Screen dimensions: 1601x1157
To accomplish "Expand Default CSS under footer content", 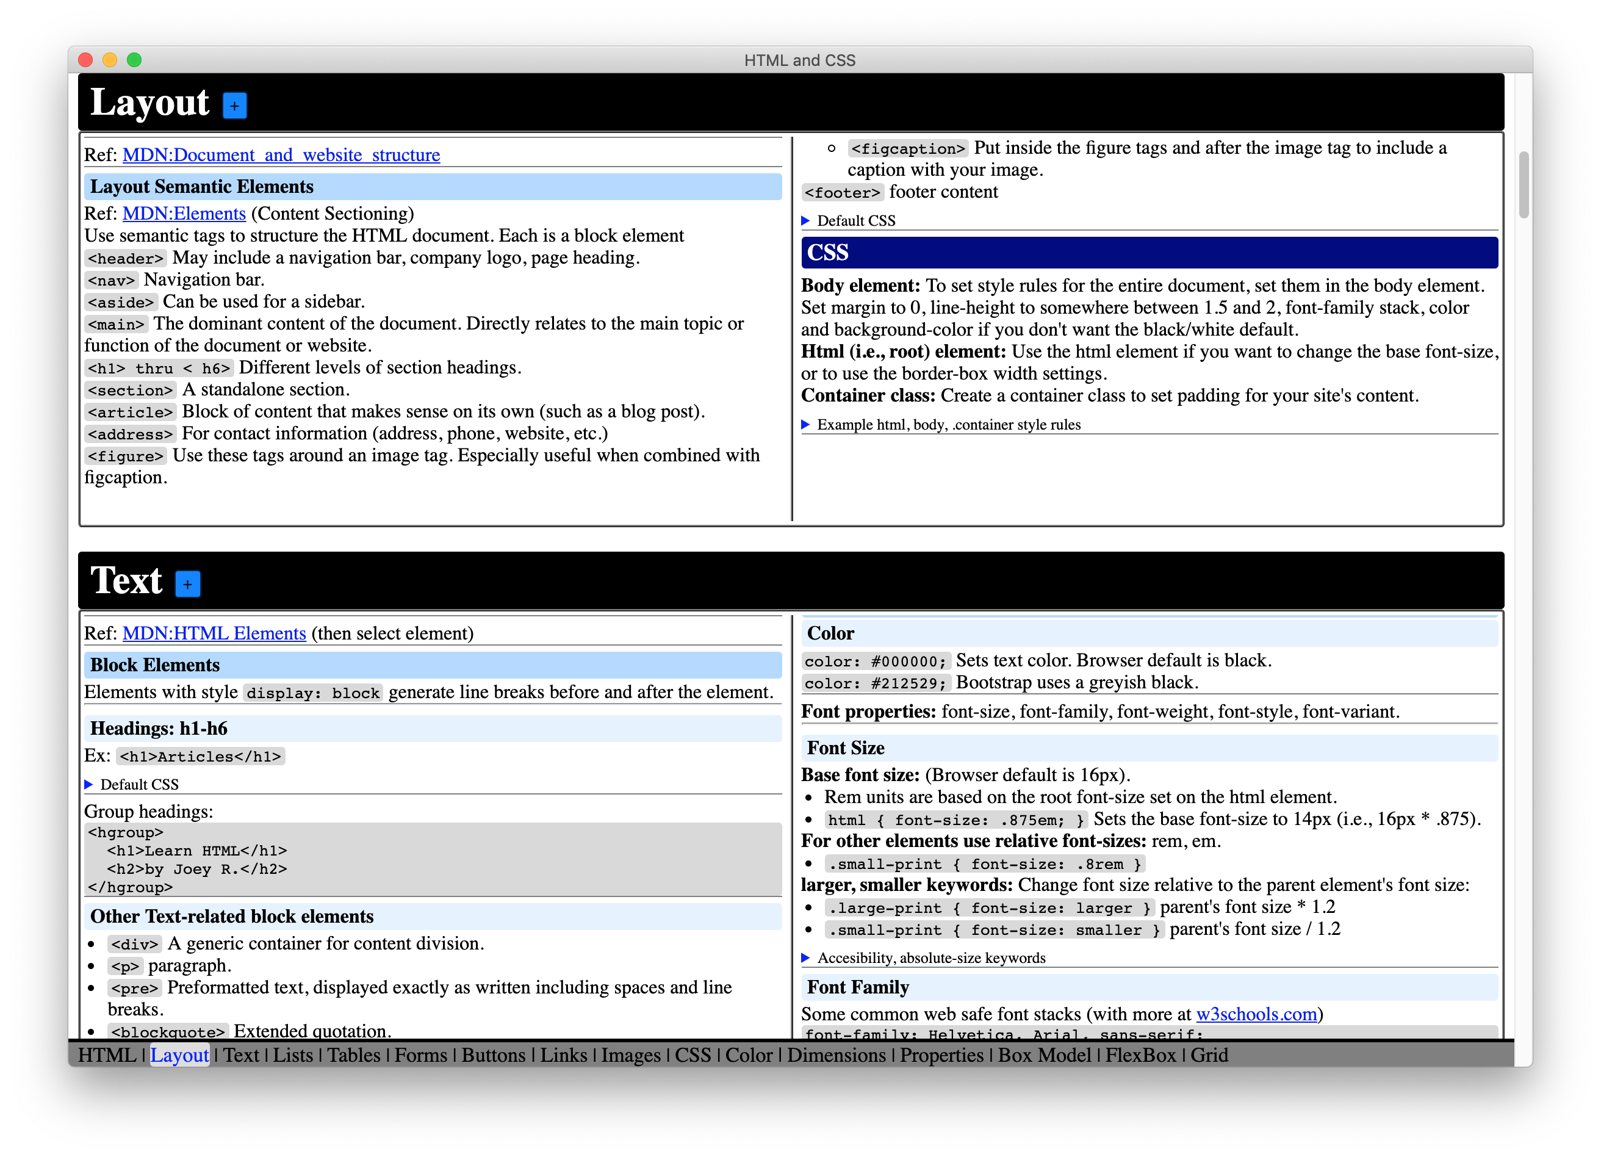I will tap(849, 221).
